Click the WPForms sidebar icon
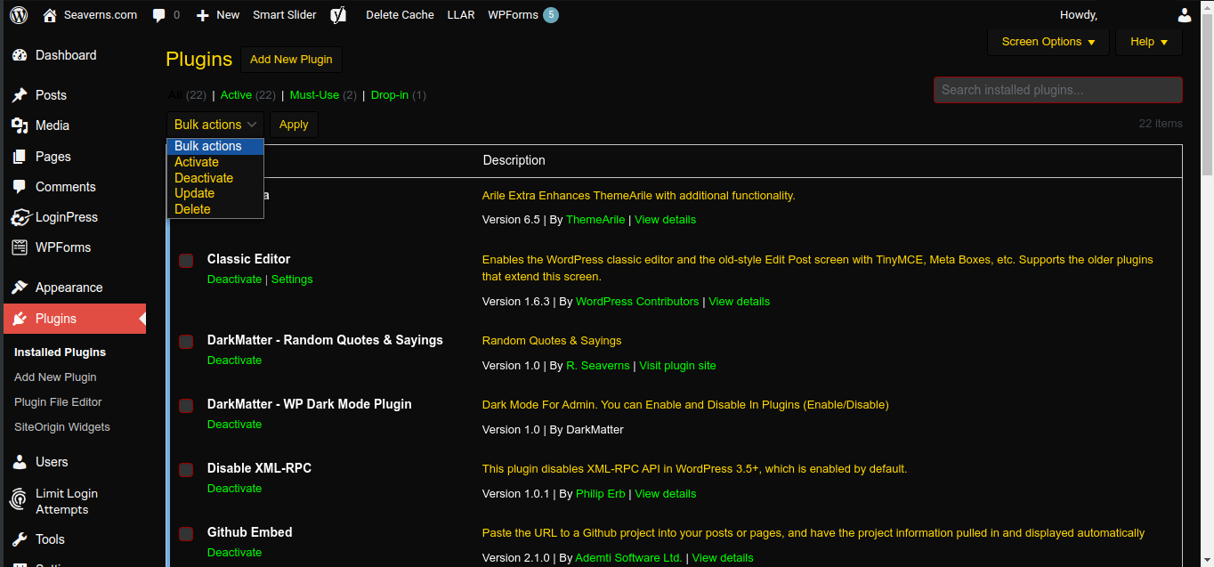Viewport: 1214px width, 567px height. tap(20, 247)
